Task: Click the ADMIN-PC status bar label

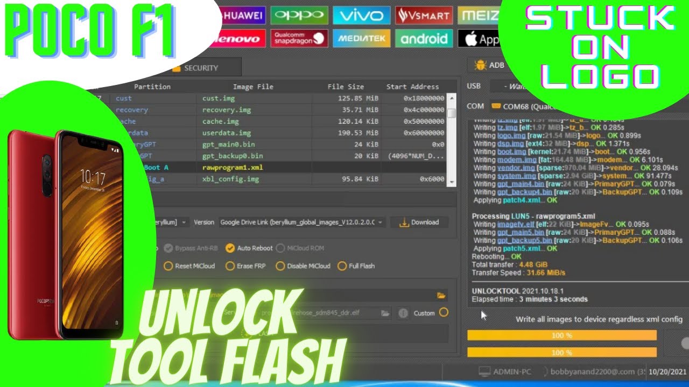Action: pyautogui.click(x=511, y=371)
